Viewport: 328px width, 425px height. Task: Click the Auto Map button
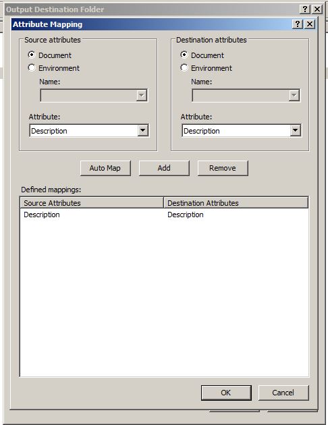[x=105, y=168]
